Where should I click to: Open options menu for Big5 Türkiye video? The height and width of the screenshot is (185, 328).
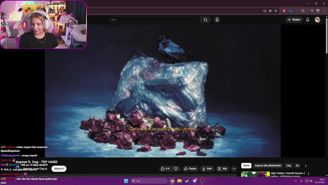point(309,174)
